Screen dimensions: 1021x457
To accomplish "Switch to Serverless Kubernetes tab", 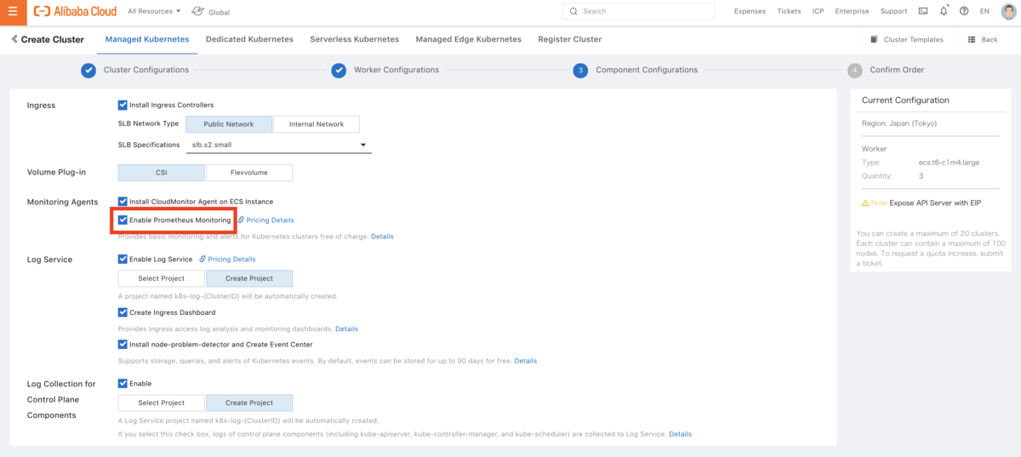I will (354, 39).
